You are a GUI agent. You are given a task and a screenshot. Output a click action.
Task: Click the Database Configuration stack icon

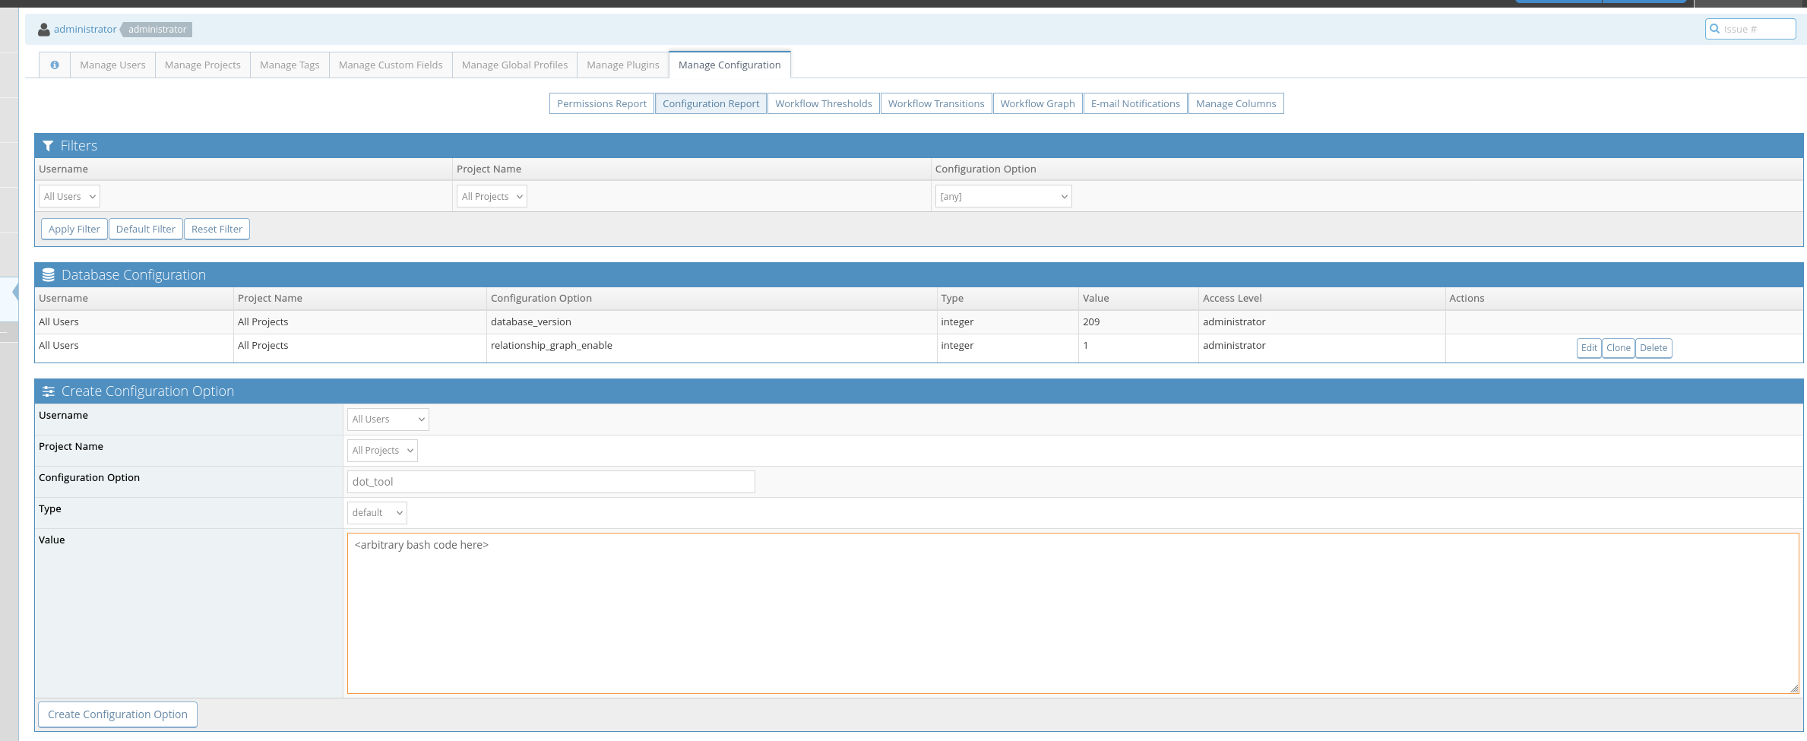click(49, 275)
